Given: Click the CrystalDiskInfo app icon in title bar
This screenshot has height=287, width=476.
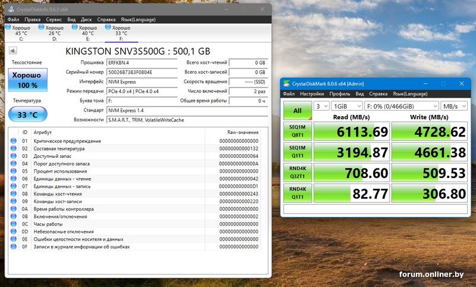Looking at the screenshot, I should (x=11, y=9).
